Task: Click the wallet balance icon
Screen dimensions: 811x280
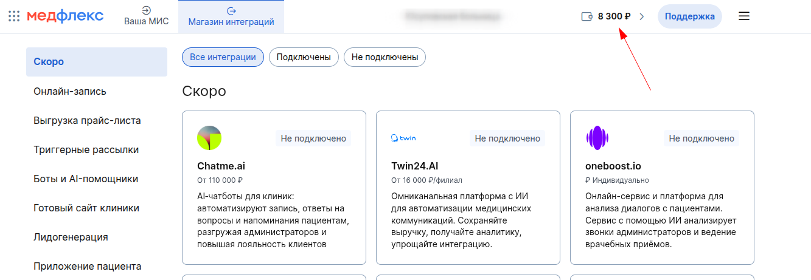Action: (586, 16)
